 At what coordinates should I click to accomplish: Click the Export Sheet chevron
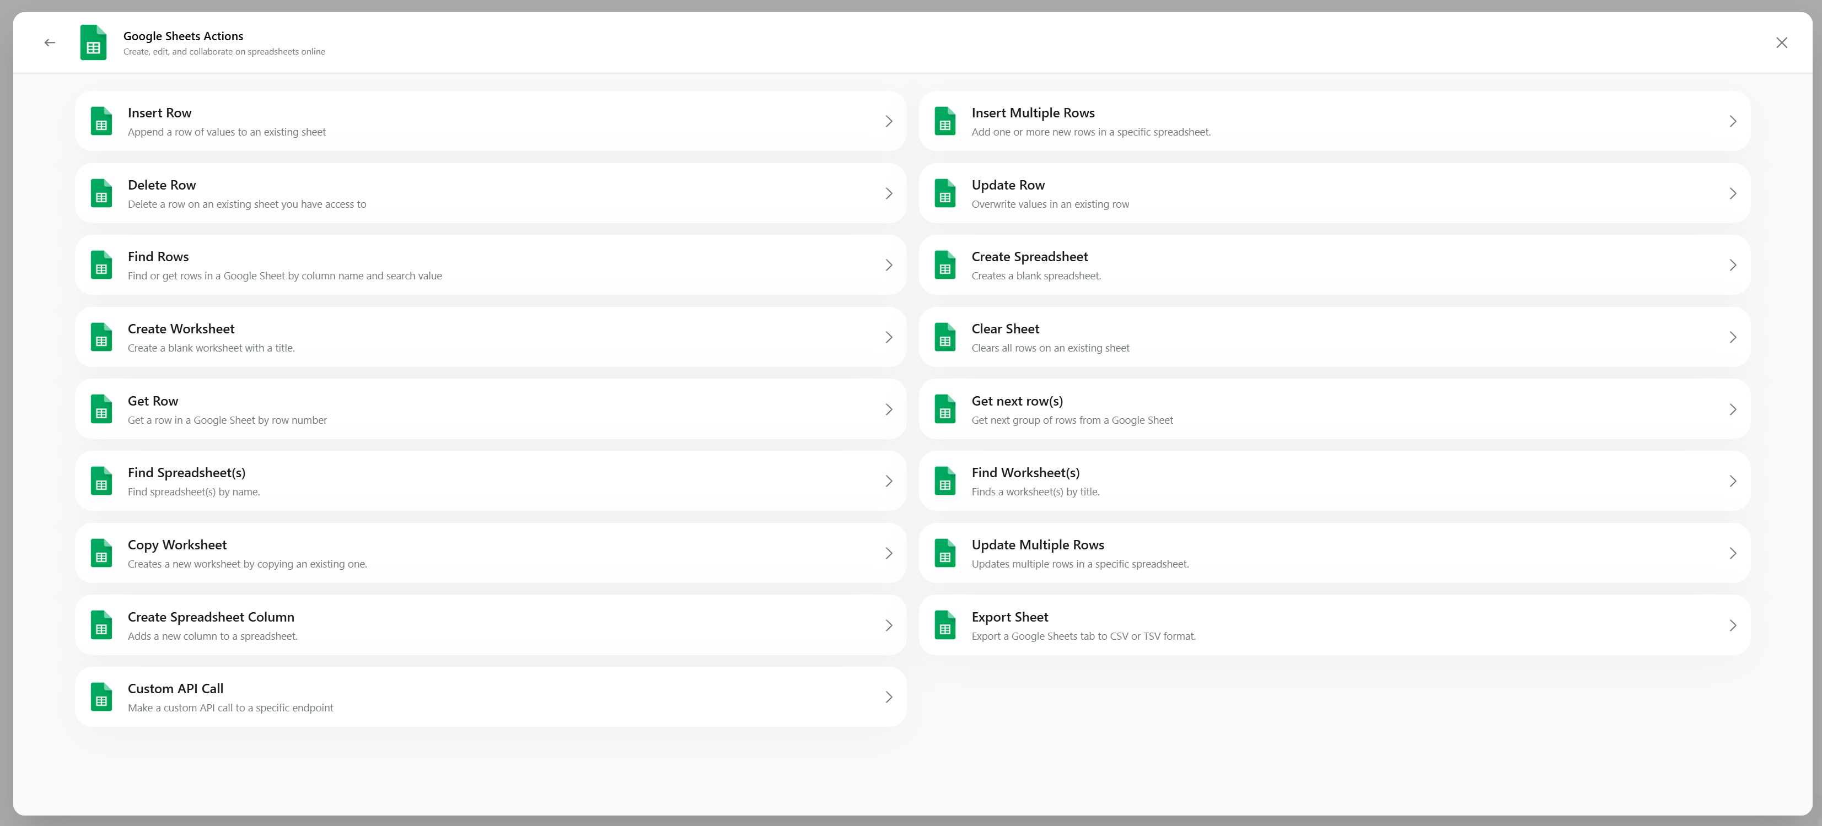tap(1733, 626)
